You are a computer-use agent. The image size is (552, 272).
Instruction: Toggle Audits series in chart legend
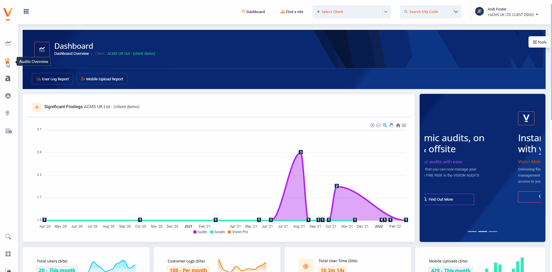[x=200, y=232]
